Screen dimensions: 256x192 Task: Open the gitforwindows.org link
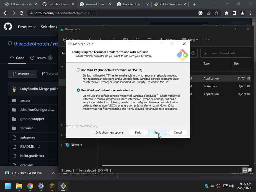click(82, 126)
